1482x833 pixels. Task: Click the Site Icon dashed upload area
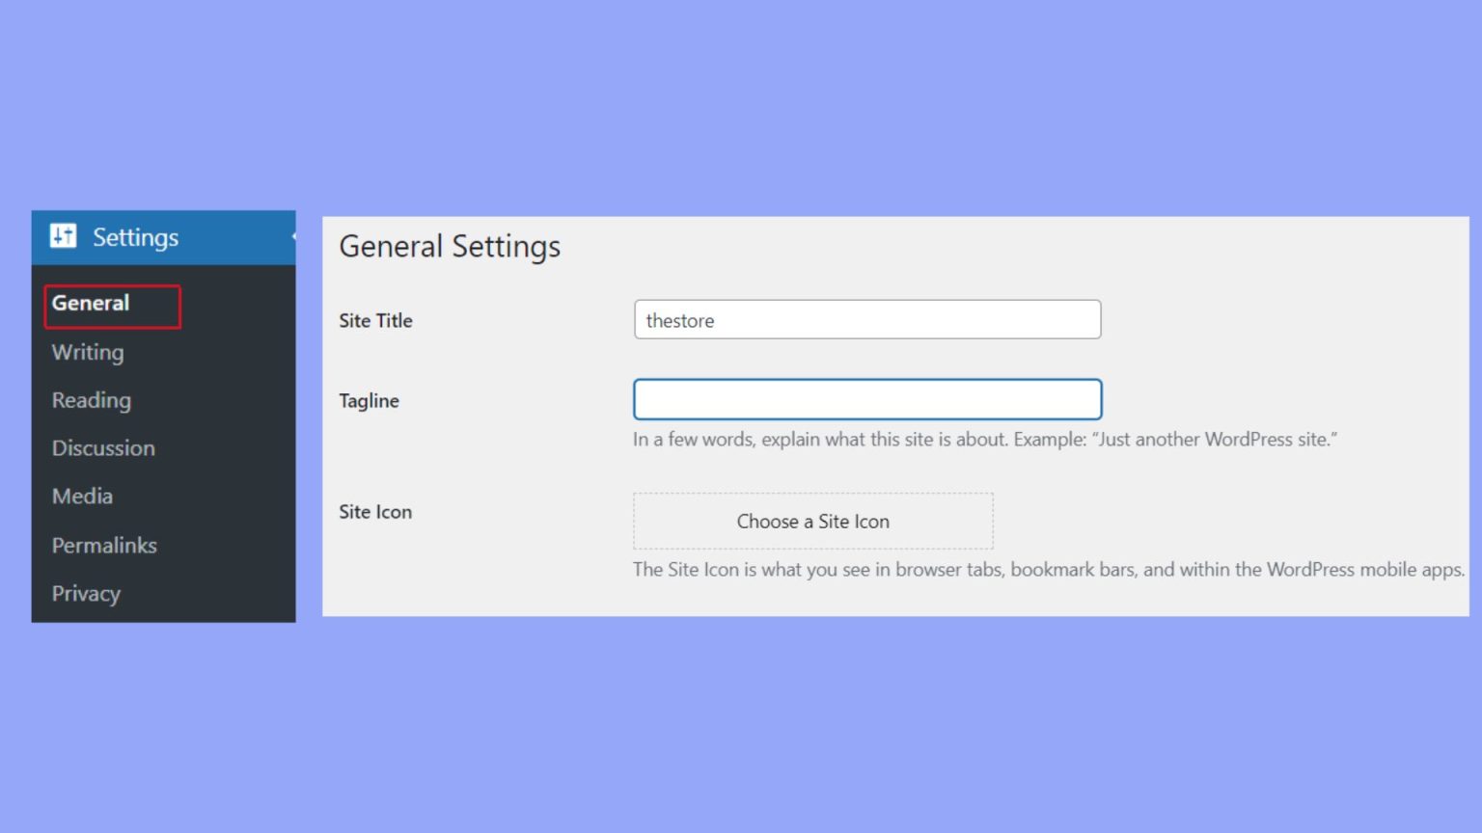(812, 521)
